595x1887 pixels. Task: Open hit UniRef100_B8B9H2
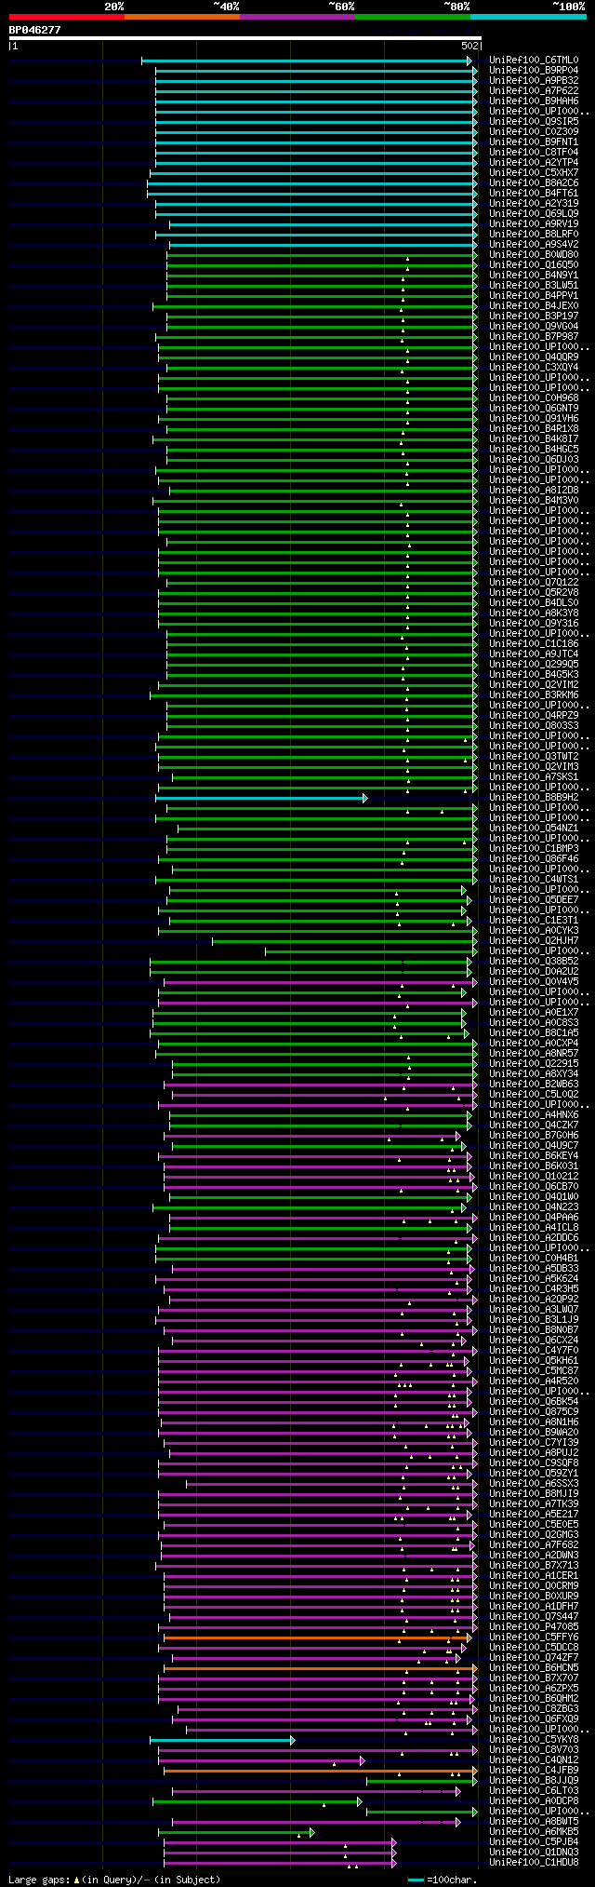(534, 798)
